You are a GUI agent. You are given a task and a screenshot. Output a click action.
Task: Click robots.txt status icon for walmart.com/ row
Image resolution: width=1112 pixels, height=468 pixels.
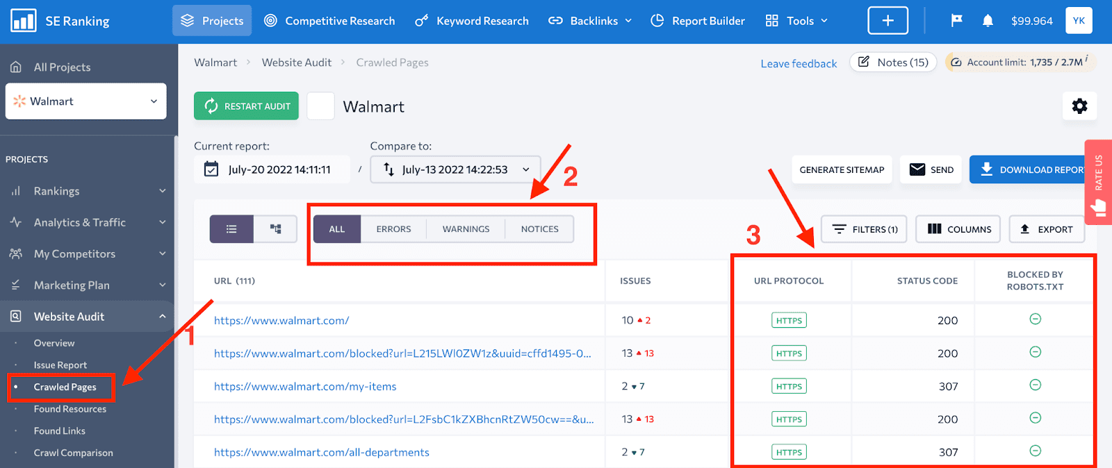pos(1035,319)
